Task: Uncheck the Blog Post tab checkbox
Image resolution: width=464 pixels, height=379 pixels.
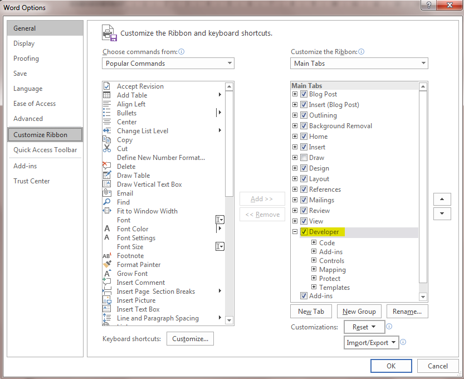Action: pos(304,94)
